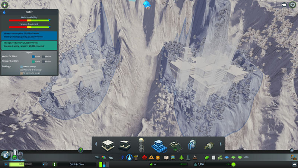Click the Water Availability gradient bar

tap(29, 21)
